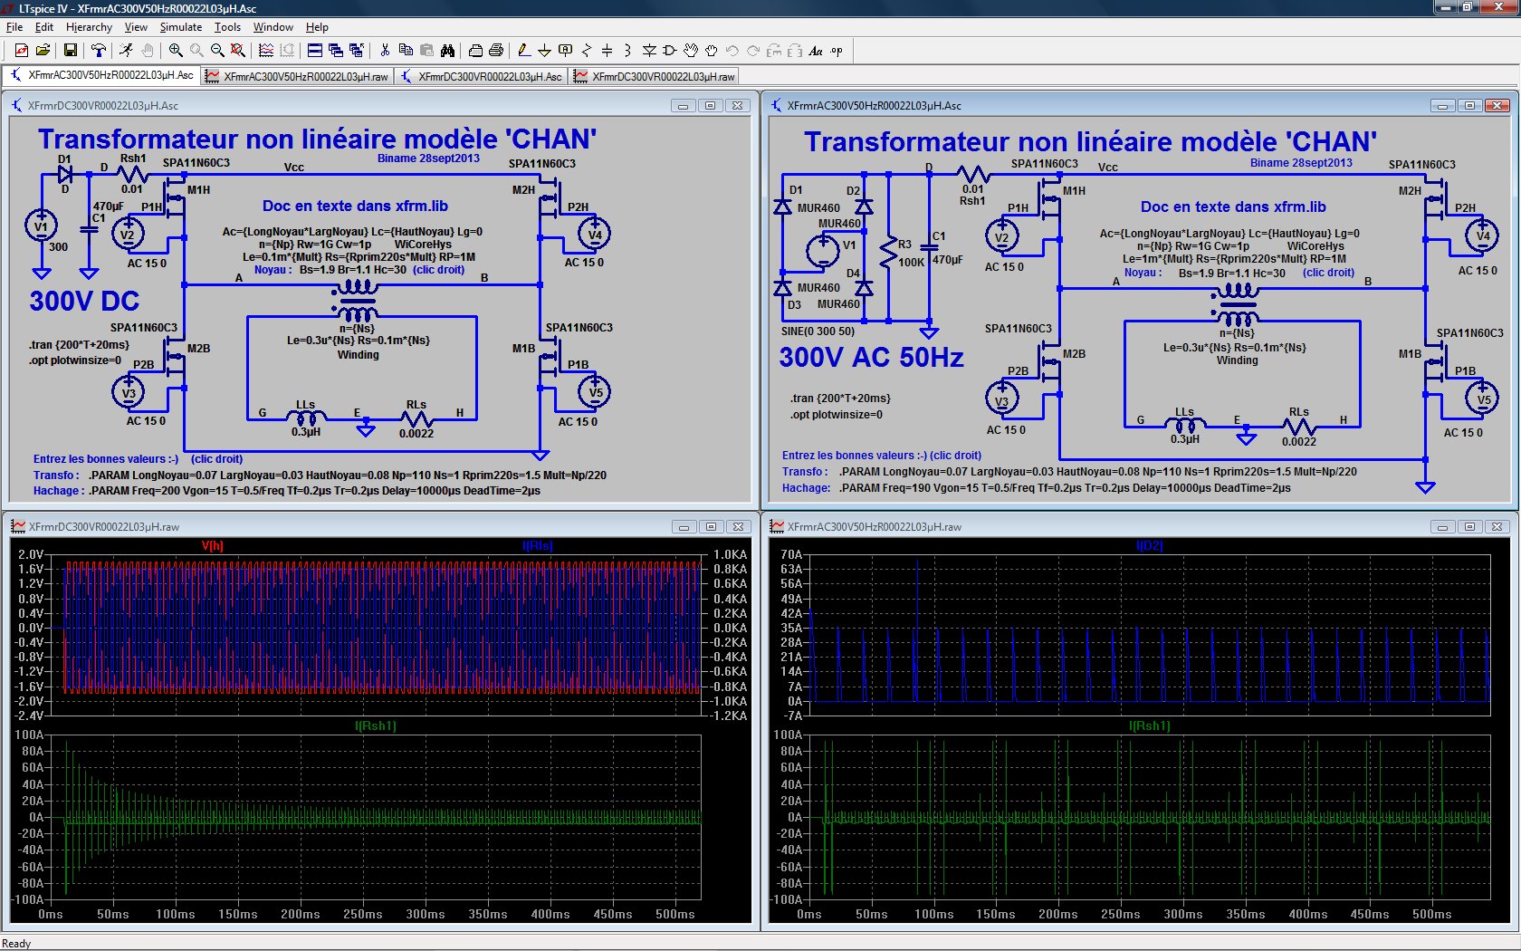Place a ground symbol from toolbar

coord(544,51)
